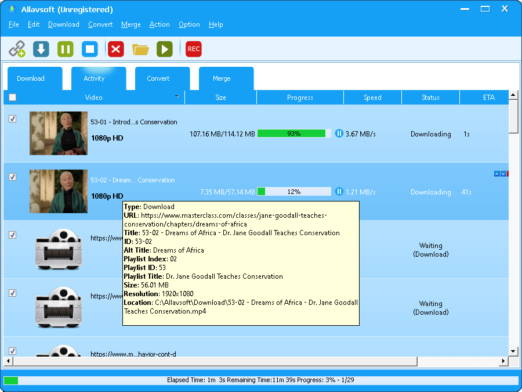Open the Video column header dropdown arrow
The width and height of the screenshot is (522, 392).
177,96
